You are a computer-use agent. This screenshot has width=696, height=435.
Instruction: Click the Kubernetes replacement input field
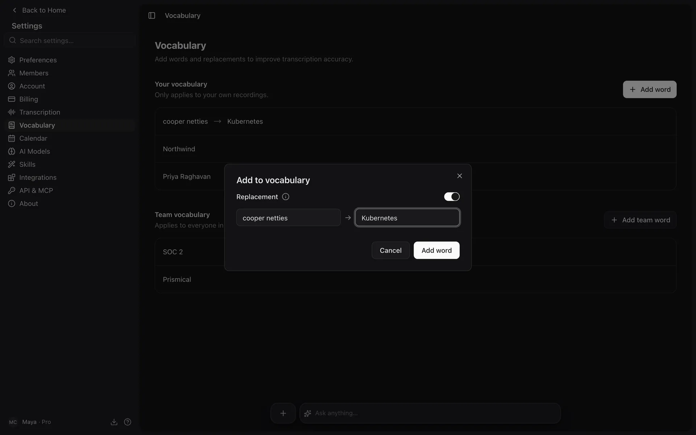point(407,217)
